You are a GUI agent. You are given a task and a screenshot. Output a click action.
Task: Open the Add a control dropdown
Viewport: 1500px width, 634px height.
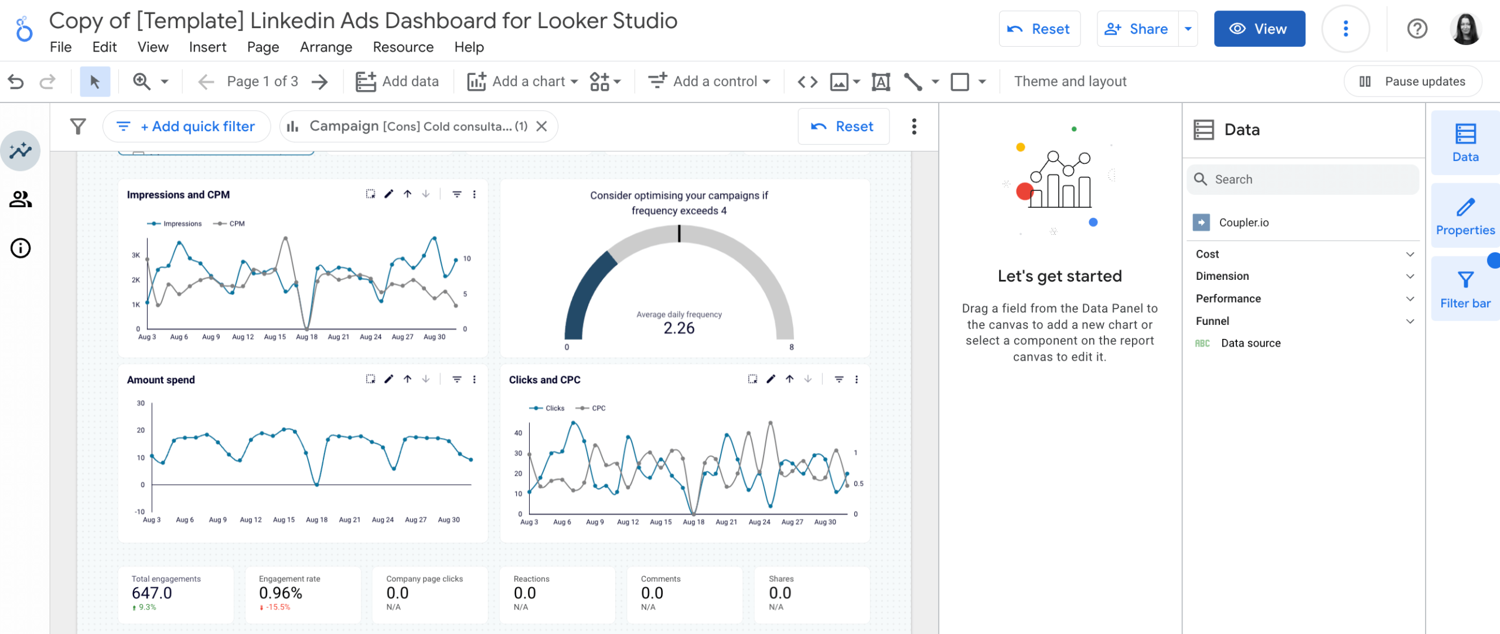pos(711,81)
